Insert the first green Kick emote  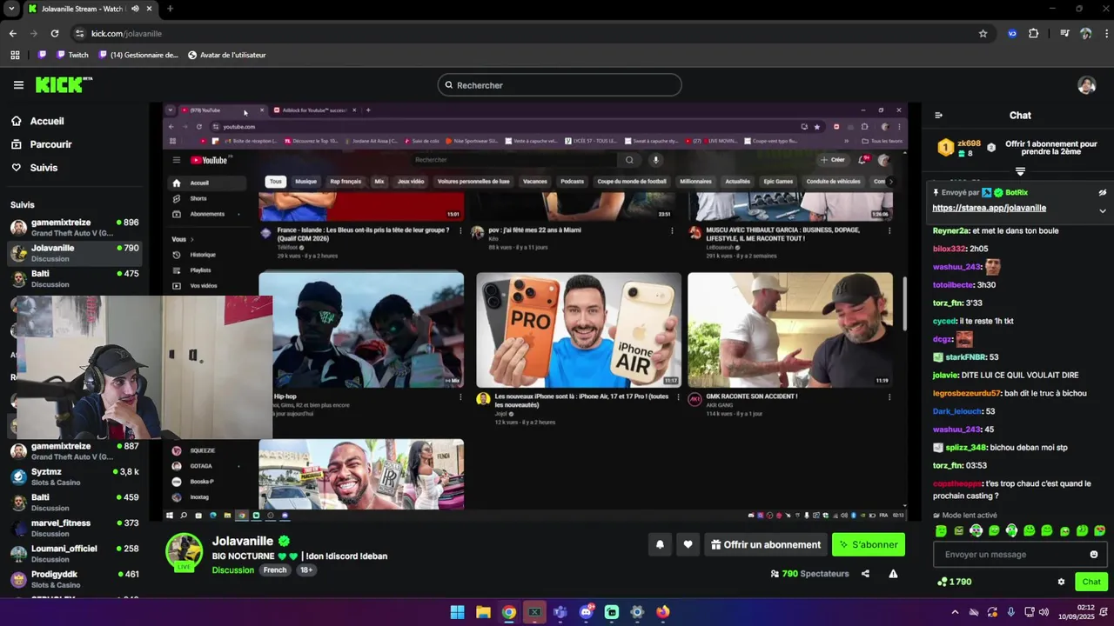click(941, 530)
